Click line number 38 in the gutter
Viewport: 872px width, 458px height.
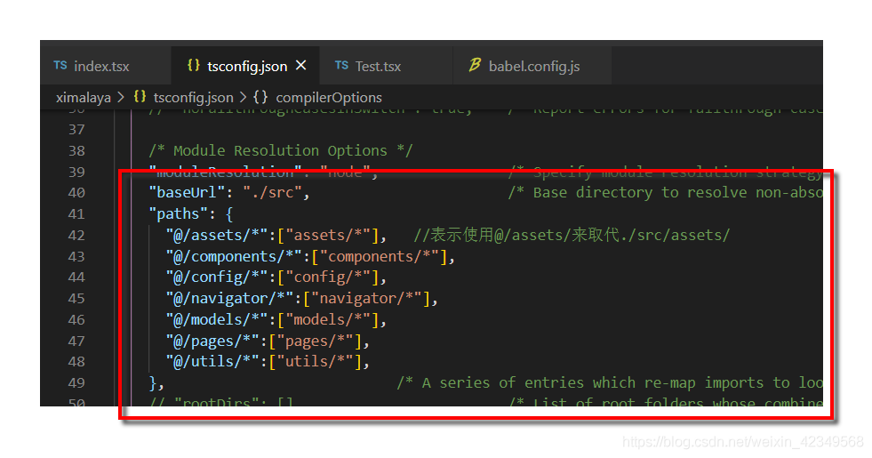tap(76, 151)
